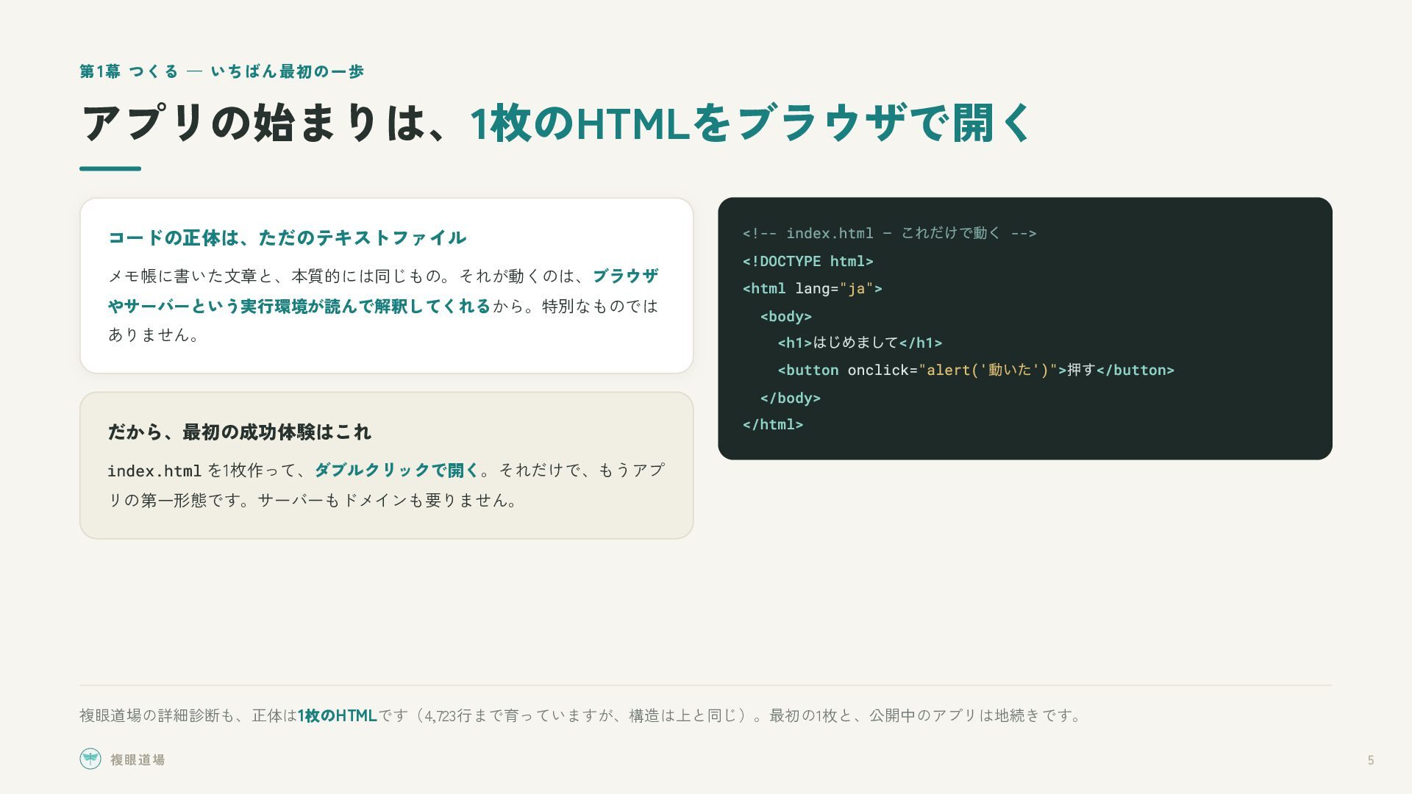
Task: Click the slide title アプリの始まりは
Action: coord(254,123)
